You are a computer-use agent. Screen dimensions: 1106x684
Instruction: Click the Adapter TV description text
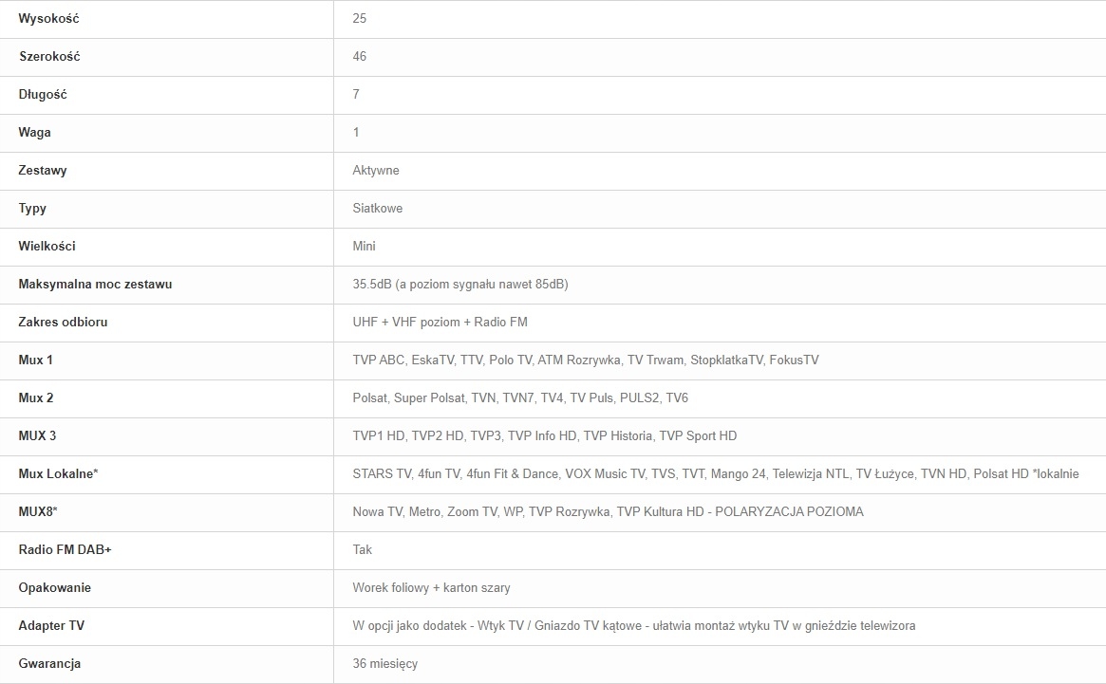(x=633, y=625)
